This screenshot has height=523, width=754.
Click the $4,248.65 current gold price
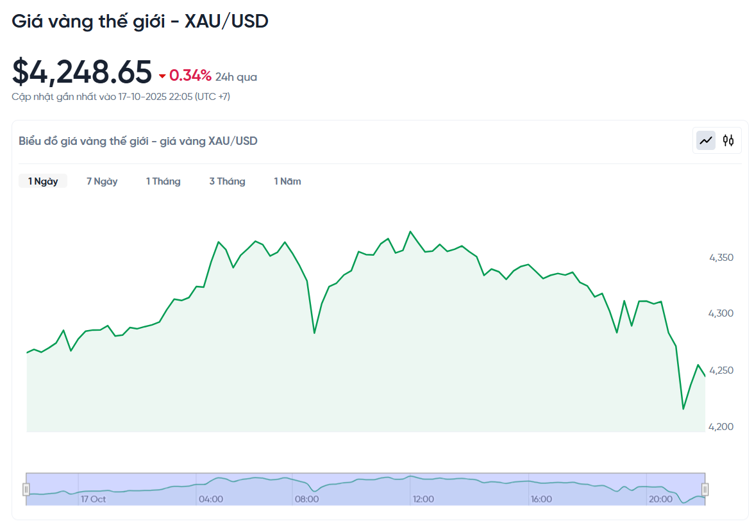pyautogui.click(x=82, y=72)
